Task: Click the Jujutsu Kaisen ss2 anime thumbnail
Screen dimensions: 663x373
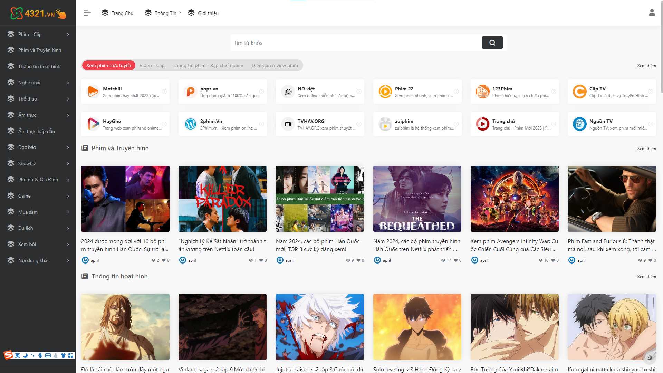Action: (x=320, y=326)
